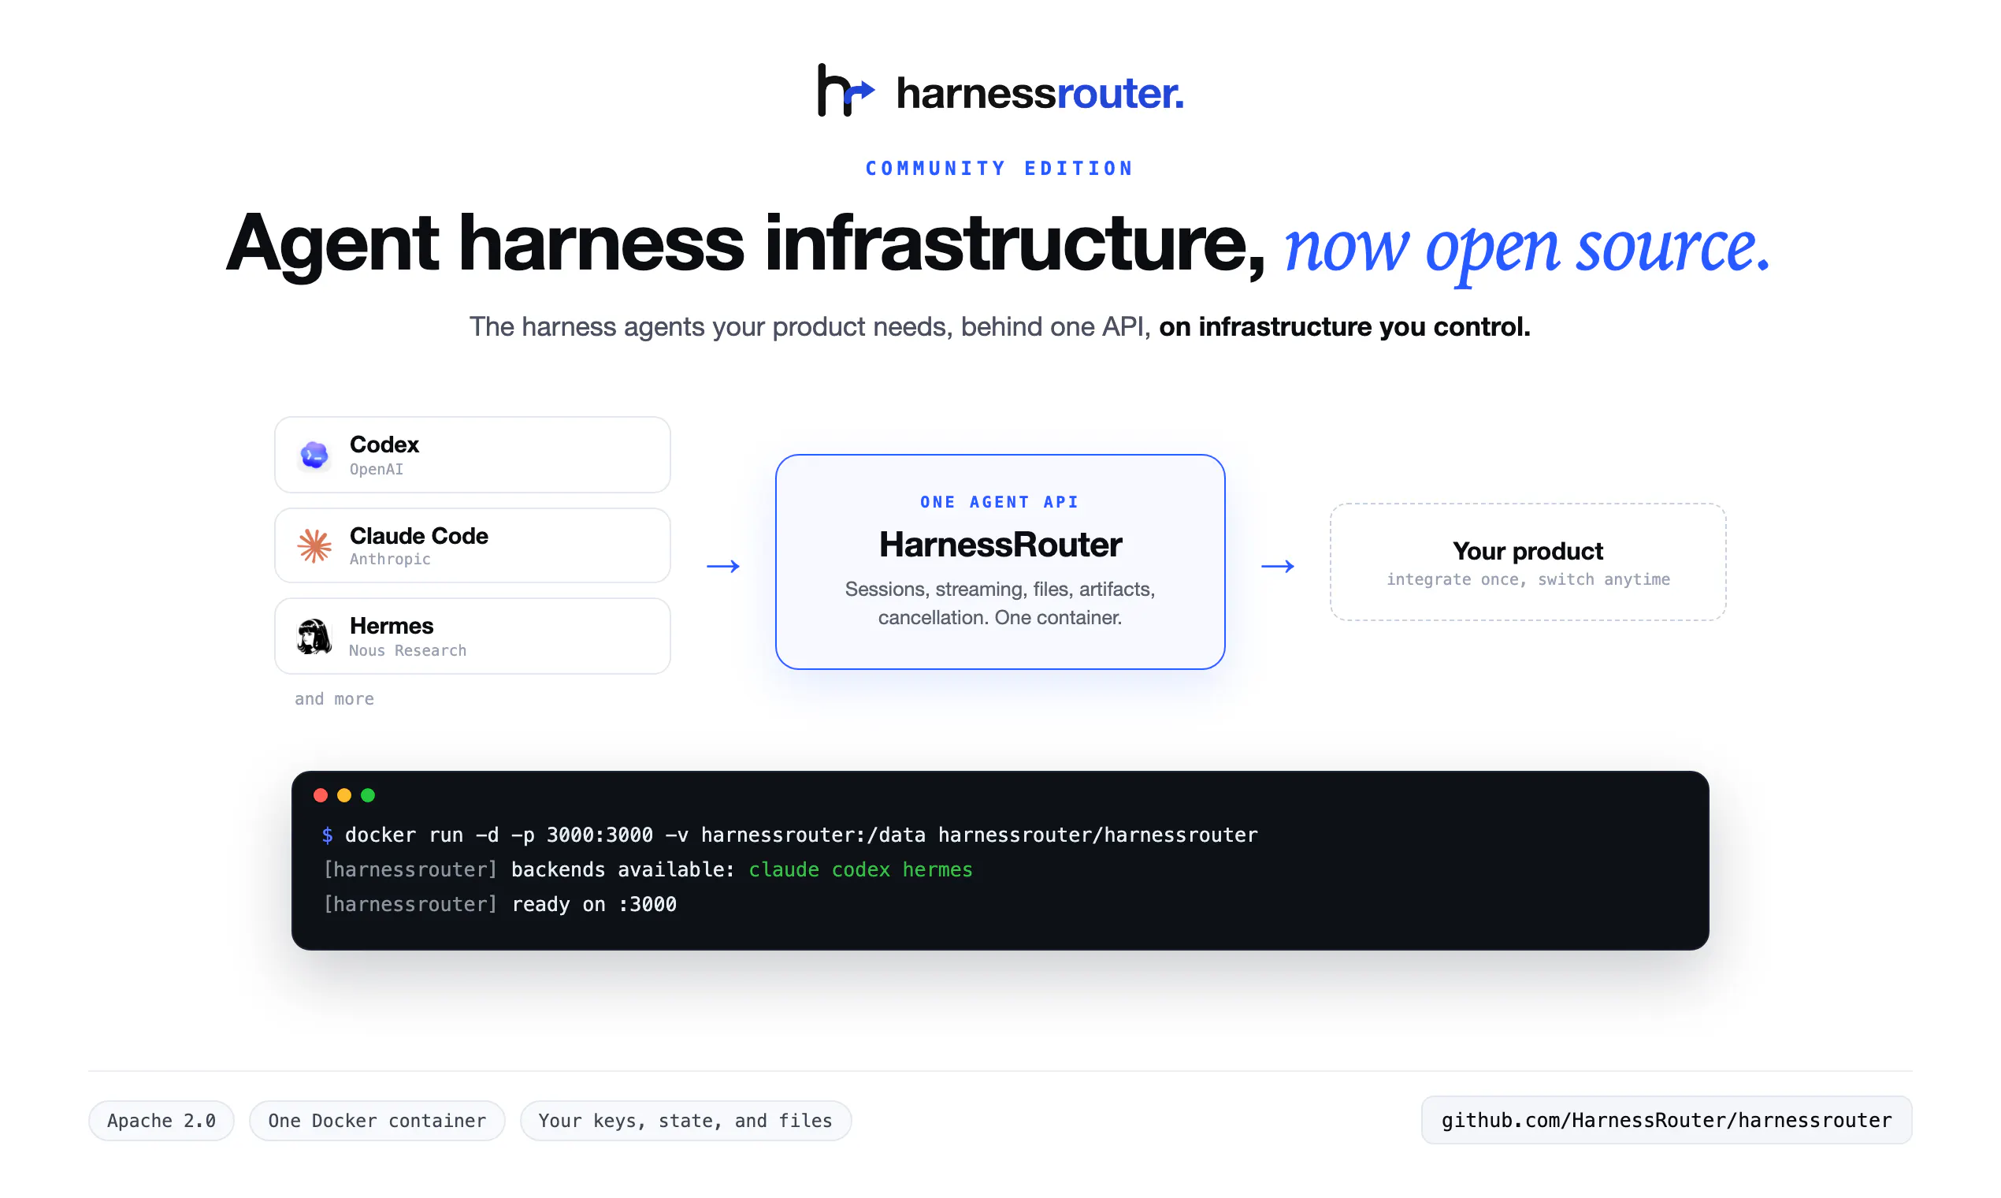Select the Hermes card

pyautogui.click(x=472, y=636)
